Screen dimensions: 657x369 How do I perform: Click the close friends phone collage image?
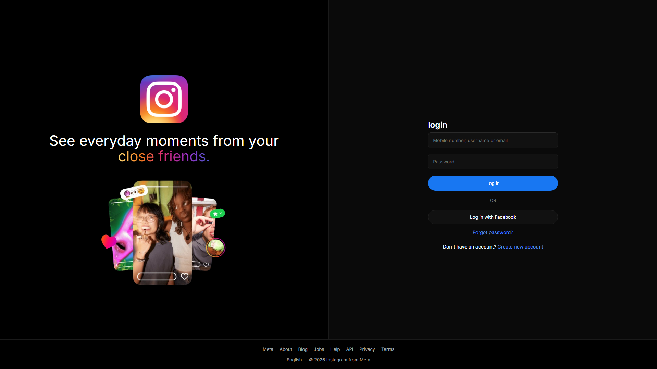[x=163, y=233]
